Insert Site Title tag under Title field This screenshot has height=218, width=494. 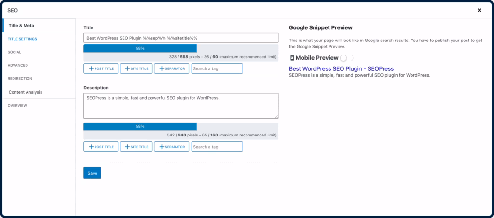tap(136, 68)
